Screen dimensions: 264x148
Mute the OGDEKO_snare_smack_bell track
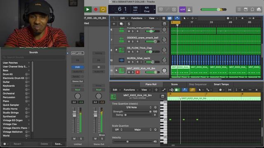[129, 42]
